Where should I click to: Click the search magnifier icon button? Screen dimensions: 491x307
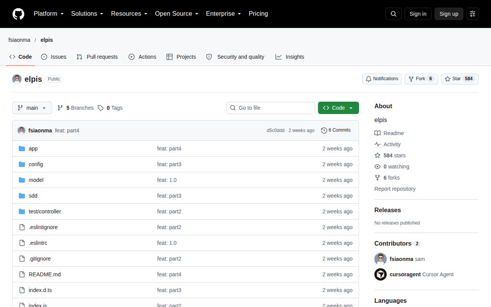pos(394,14)
